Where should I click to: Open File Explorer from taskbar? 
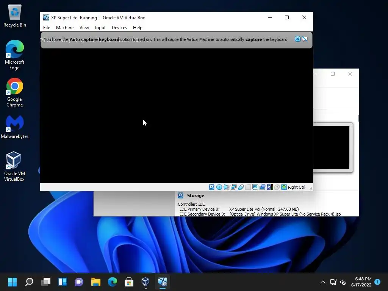click(x=96, y=282)
